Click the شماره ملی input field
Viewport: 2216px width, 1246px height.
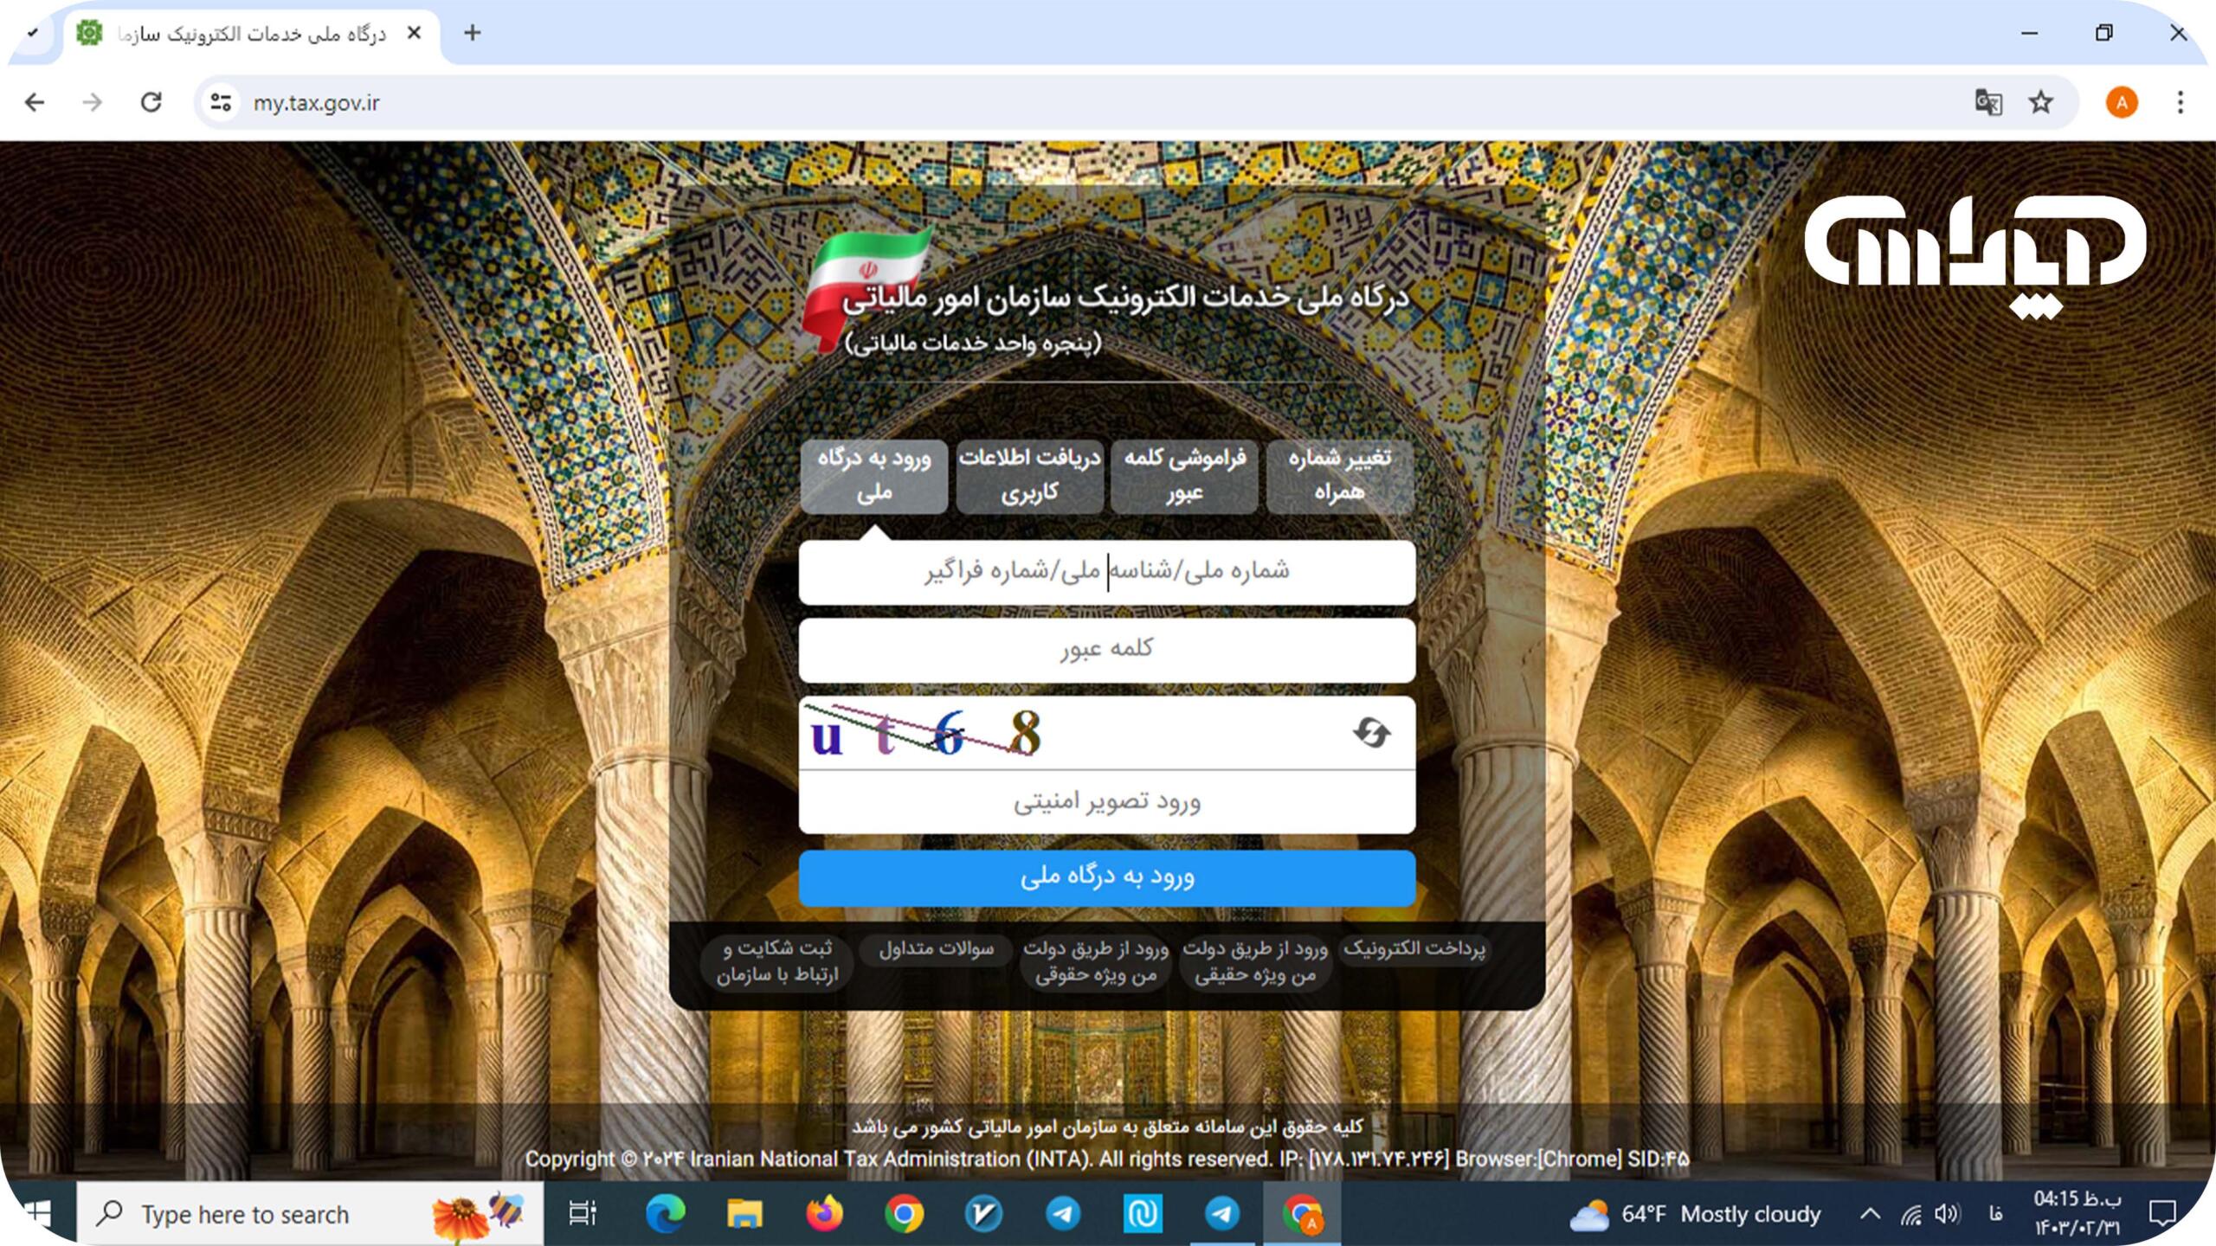click(1106, 570)
